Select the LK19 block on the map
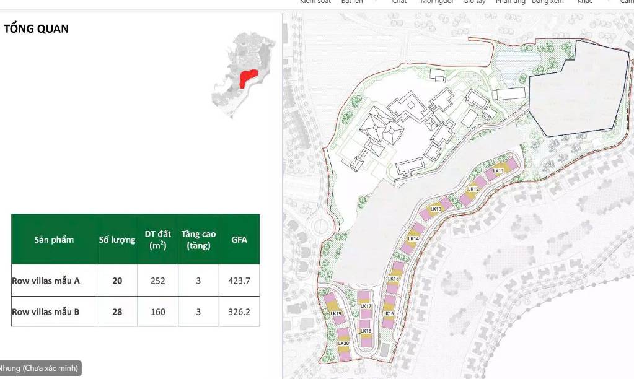The height and width of the screenshot is (379, 634). point(337,314)
